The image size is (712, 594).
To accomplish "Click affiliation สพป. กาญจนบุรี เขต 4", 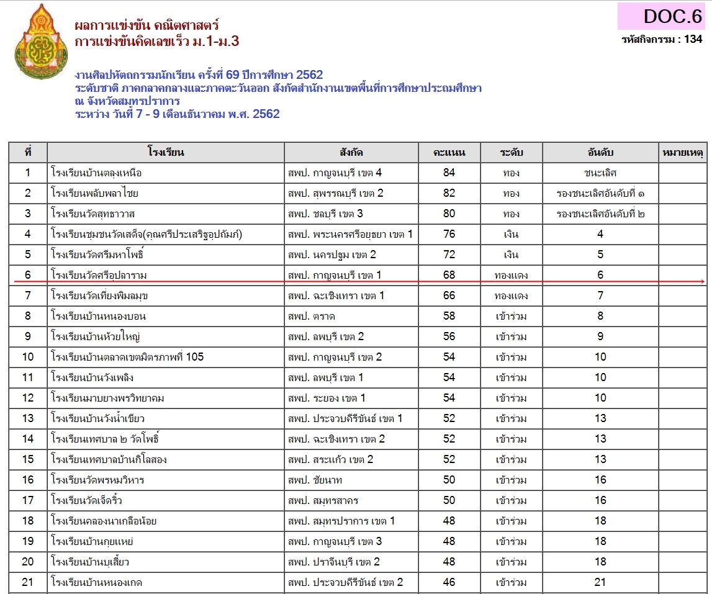I will tap(335, 173).
